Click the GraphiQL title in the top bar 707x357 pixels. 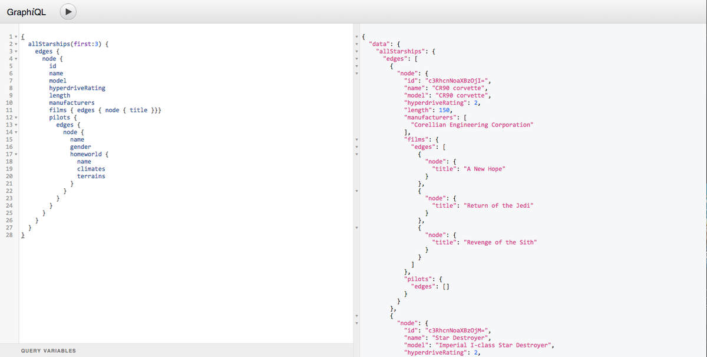coord(27,11)
